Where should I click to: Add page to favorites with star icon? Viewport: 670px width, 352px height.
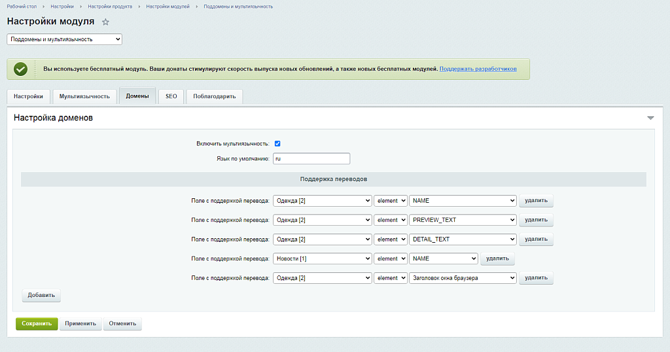pyautogui.click(x=105, y=22)
